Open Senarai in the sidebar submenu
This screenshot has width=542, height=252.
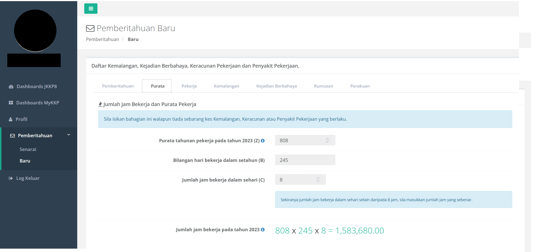(28, 149)
